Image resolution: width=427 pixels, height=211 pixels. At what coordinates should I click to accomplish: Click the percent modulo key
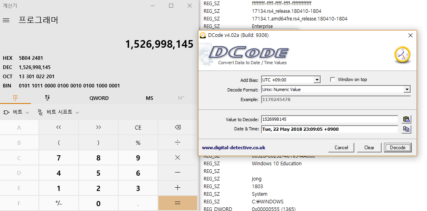coord(138,142)
